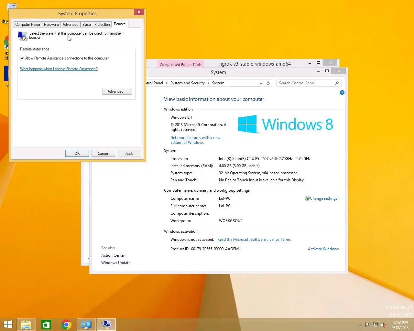Click the Change settings link
The height and width of the screenshot is (331, 414).
pos(323,198)
